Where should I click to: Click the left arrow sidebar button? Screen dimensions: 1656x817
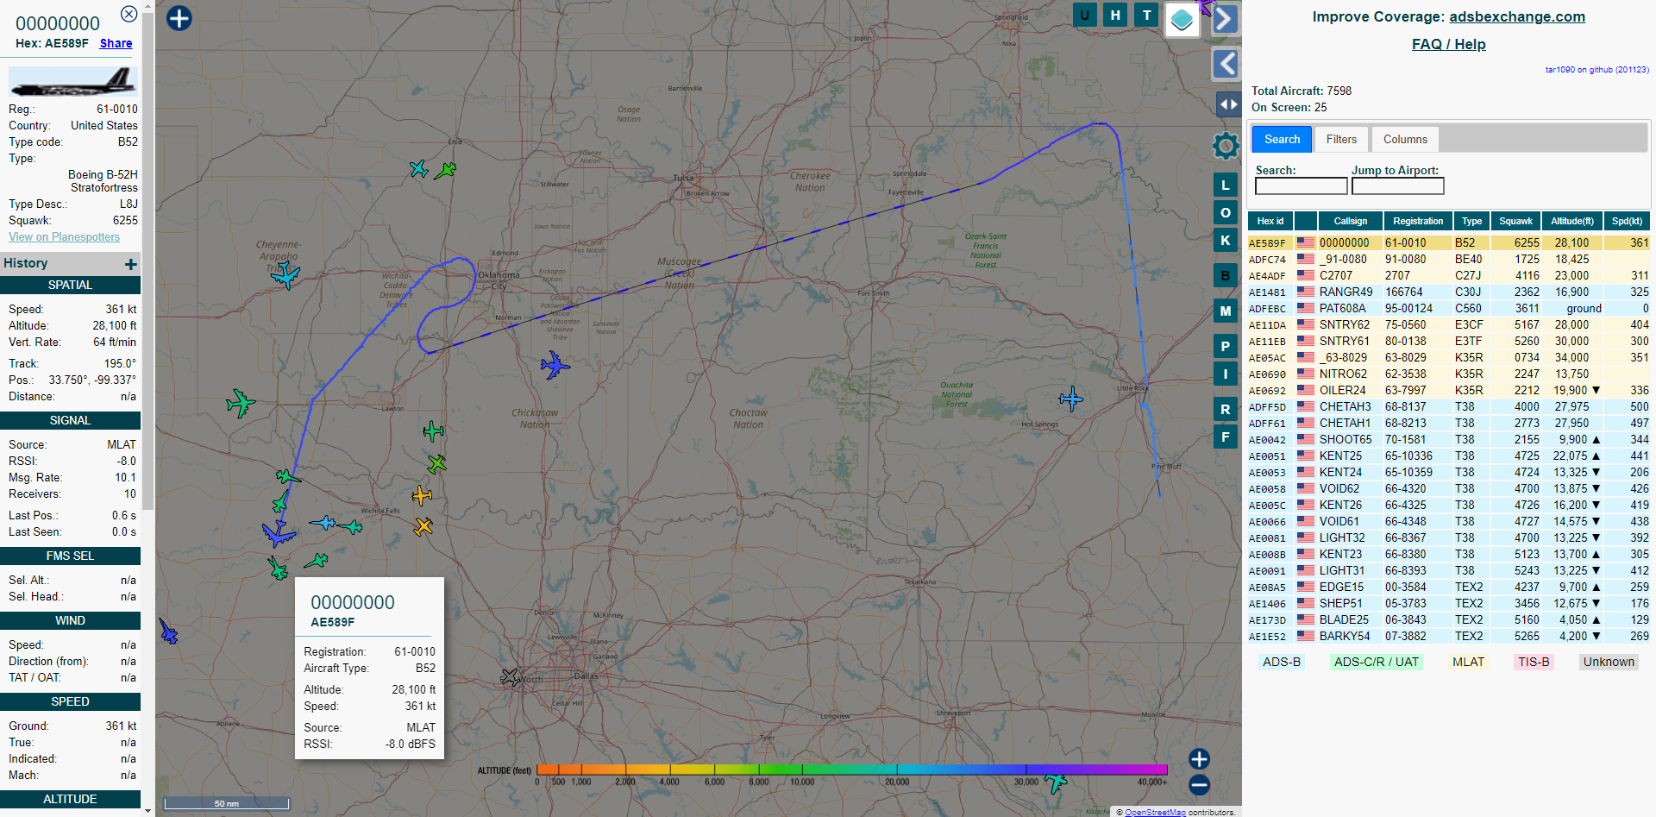point(1226,63)
